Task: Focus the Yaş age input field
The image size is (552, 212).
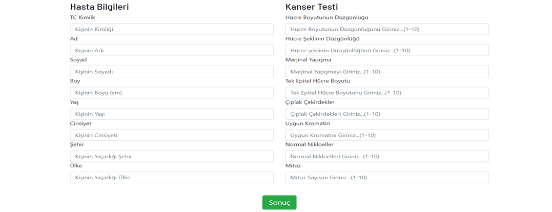Action: [171, 114]
